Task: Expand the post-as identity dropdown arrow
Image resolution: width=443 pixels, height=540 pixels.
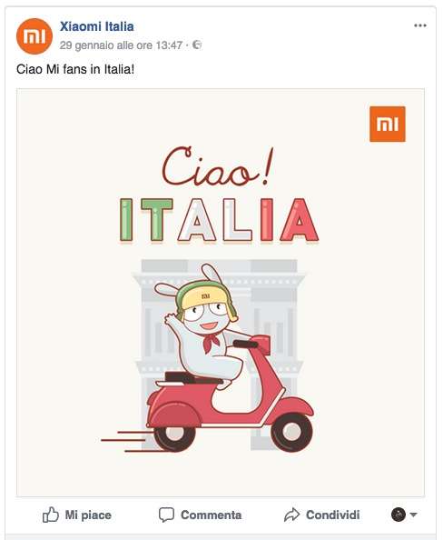Action: coord(413,515)
